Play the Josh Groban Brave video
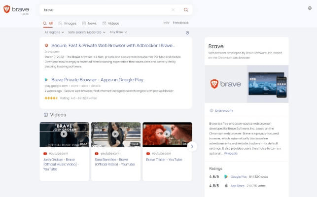The height and width of the screenshot is (197, 317). coord(64,134)
